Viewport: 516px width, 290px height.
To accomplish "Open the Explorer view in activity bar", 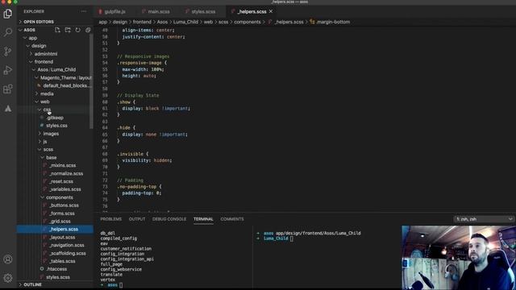I will [8, 14].
